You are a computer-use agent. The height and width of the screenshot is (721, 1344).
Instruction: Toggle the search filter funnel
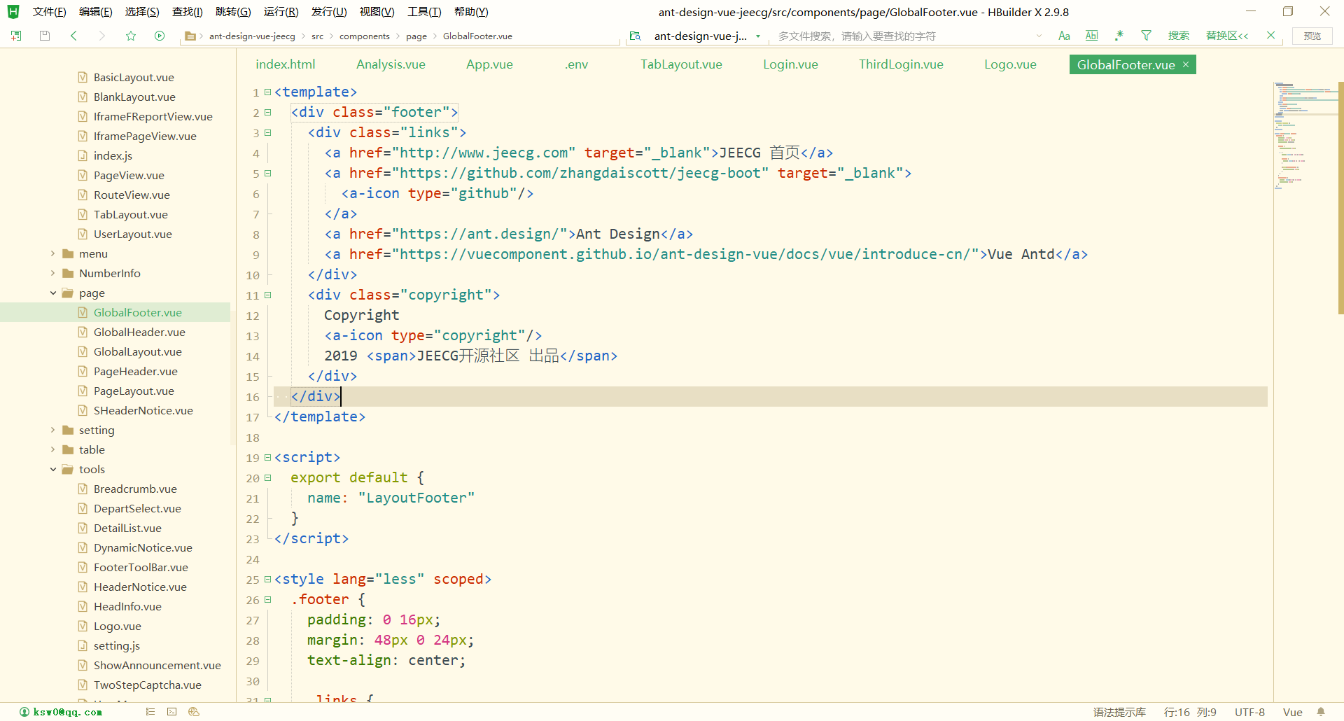[1147, 36]
